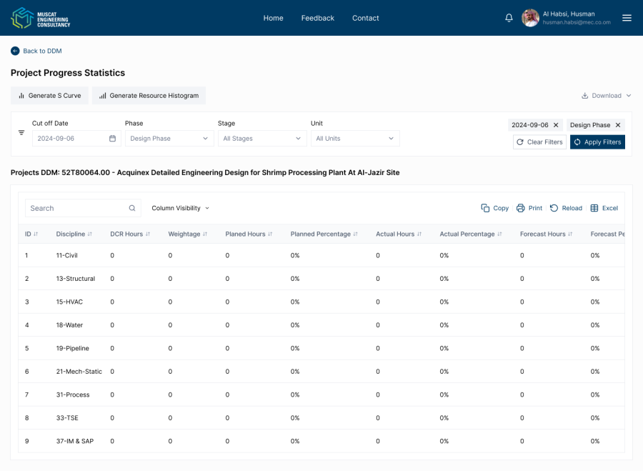643x471 pixels.
Task: Select the 37-IM & SAP discipline row
Action: click(321, 441)
